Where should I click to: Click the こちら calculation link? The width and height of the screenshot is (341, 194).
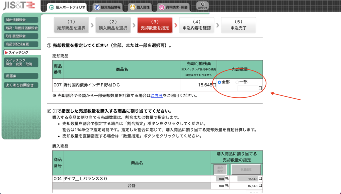click(157, 96)
